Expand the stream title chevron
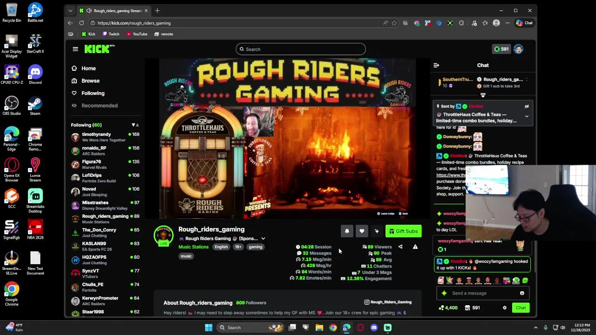The height and width of the screenshot is (335, 596). coord(263,239)
